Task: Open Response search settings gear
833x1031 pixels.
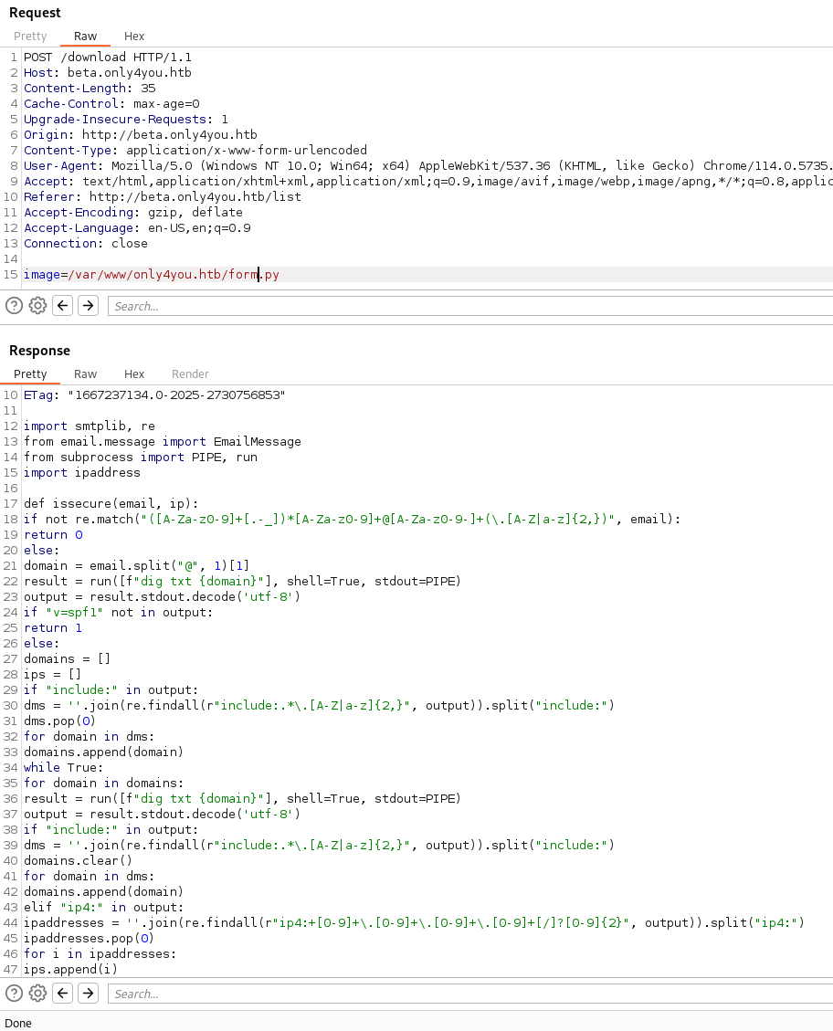Action: click(37, 994)
